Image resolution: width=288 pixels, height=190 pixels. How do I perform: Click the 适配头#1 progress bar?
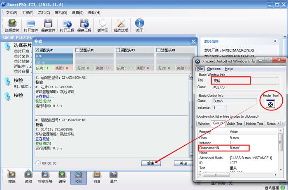pyautogui.click(x=54, y=56)
